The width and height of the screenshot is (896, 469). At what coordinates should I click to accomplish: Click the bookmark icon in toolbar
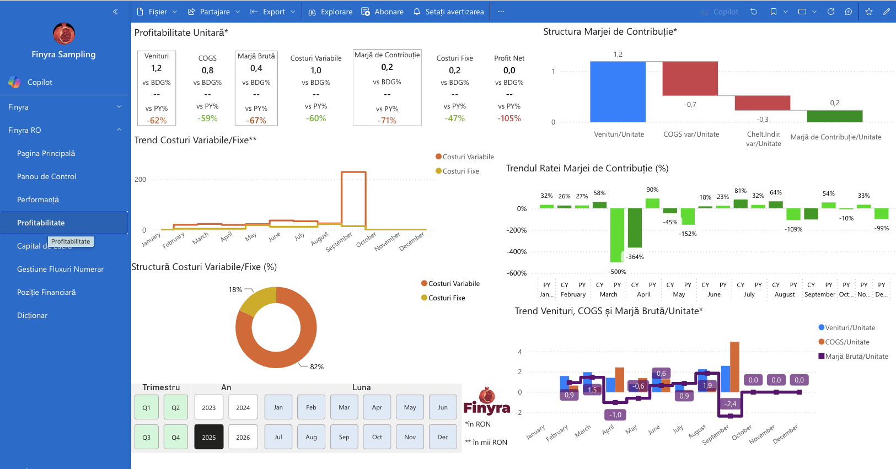coord(774,12)
